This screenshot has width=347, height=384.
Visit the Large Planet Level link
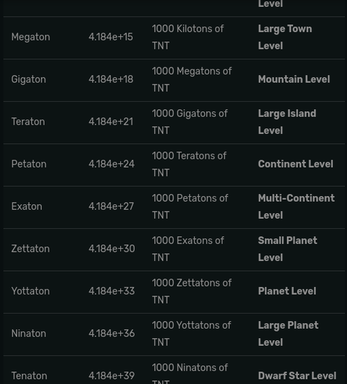pyautogui.click(x=288, y=326)
